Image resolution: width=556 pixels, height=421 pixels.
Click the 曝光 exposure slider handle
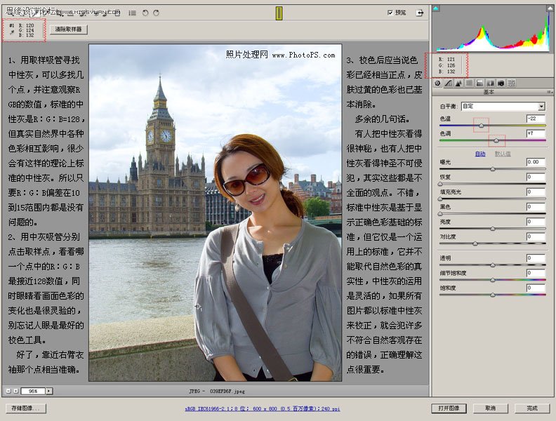point(493,169)
